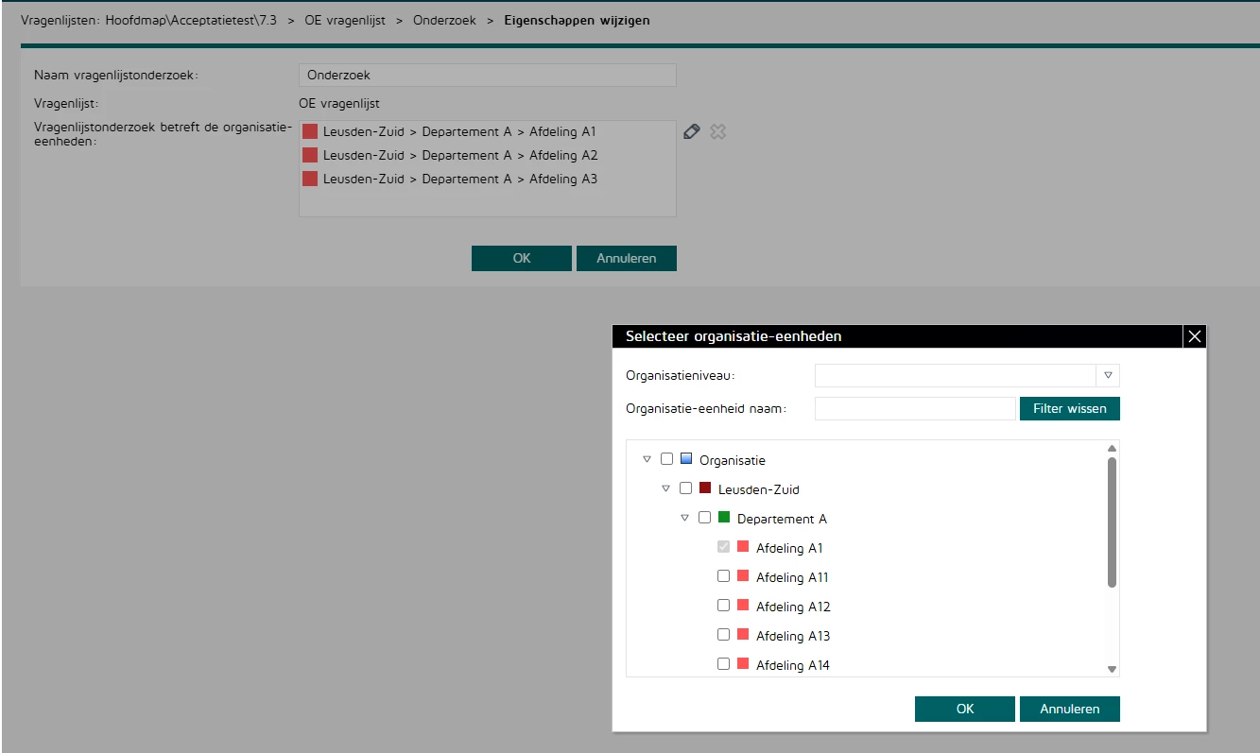The width and height of the screenshot is (1260, 753).
Task: Confirm with OK in selection dialog
Action: tap(965, 709)
